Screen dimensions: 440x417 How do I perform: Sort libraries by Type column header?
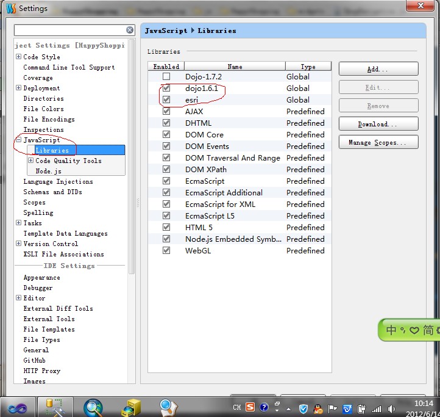[x=308, y=67]
